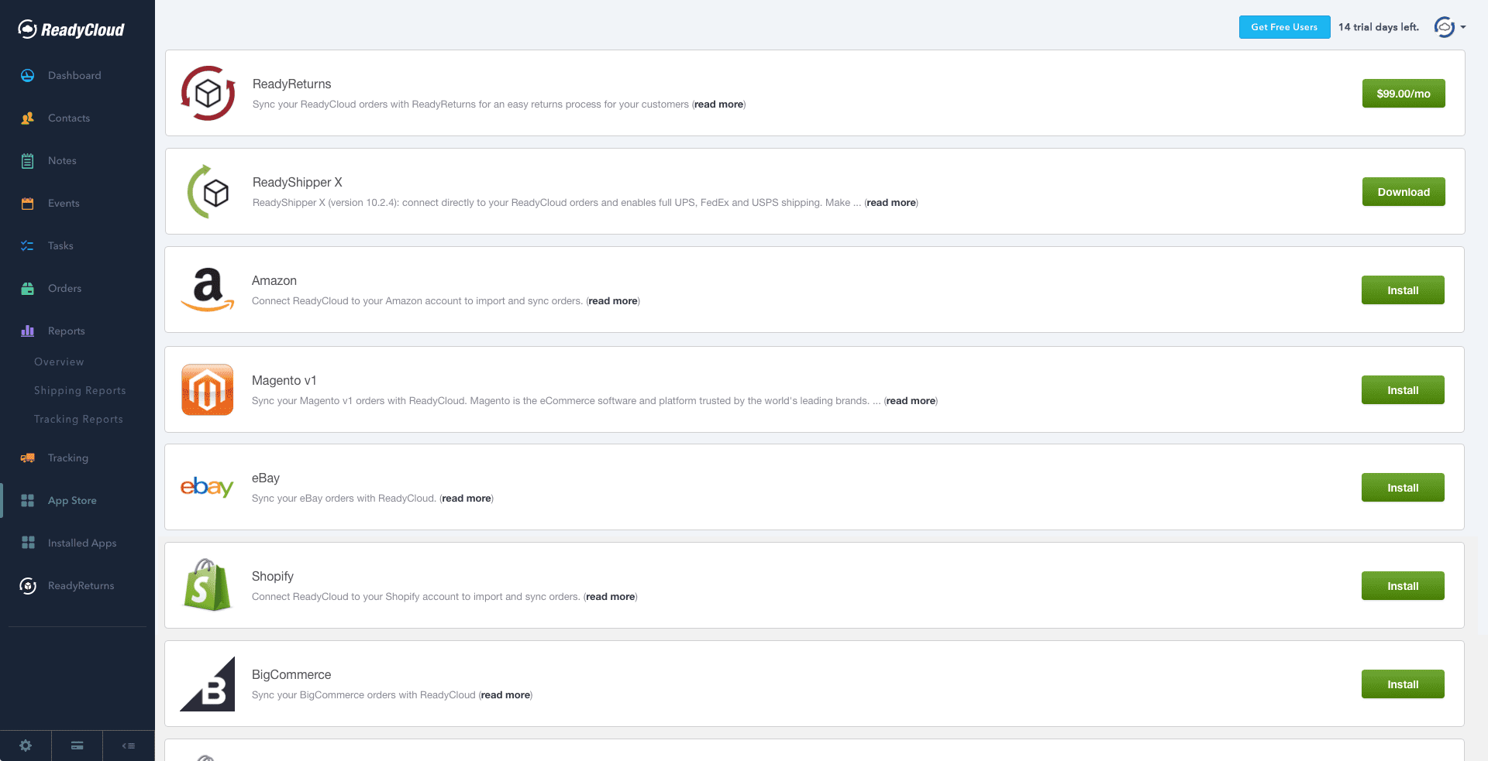Click the eBay title
The width and height of the screenshot is (1488, 761).
tap(266, 478)
